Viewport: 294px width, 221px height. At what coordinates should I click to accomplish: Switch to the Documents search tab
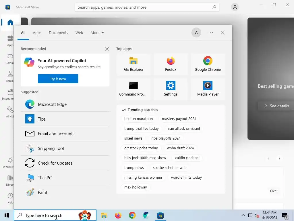[58, 33]
